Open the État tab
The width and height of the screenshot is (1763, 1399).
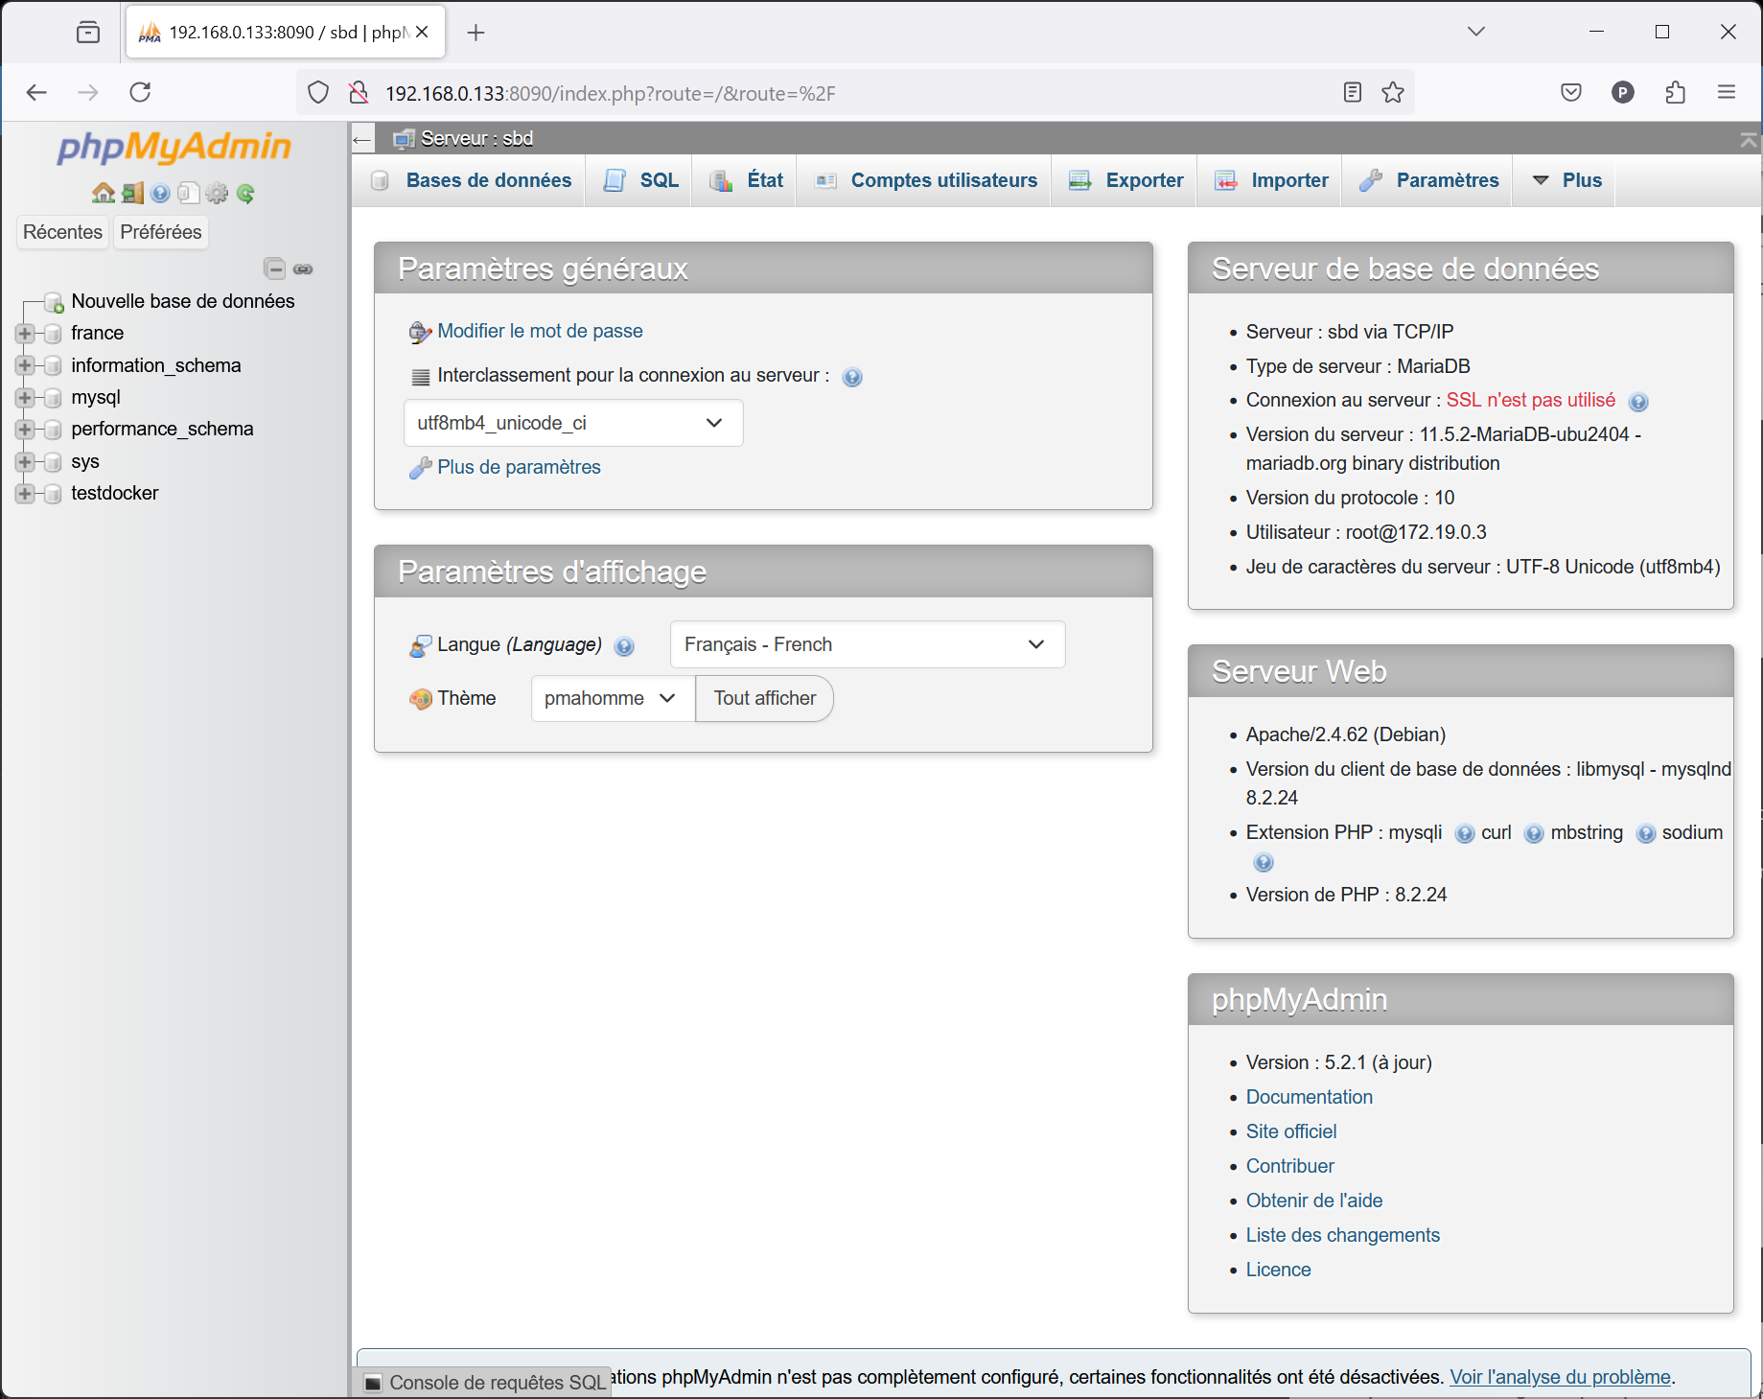coord(745,180)
